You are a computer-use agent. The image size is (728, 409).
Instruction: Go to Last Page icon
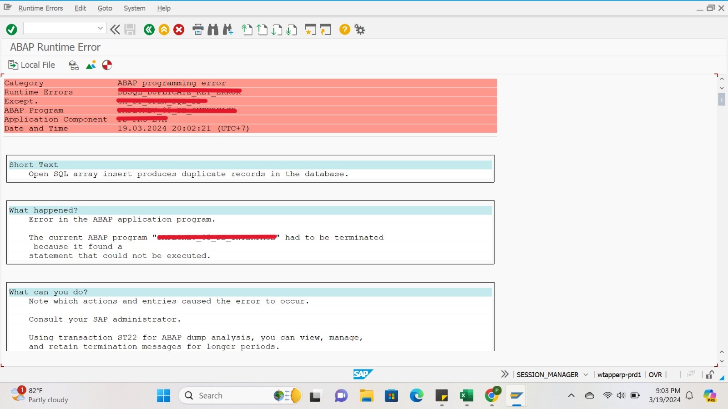[292, 30]
